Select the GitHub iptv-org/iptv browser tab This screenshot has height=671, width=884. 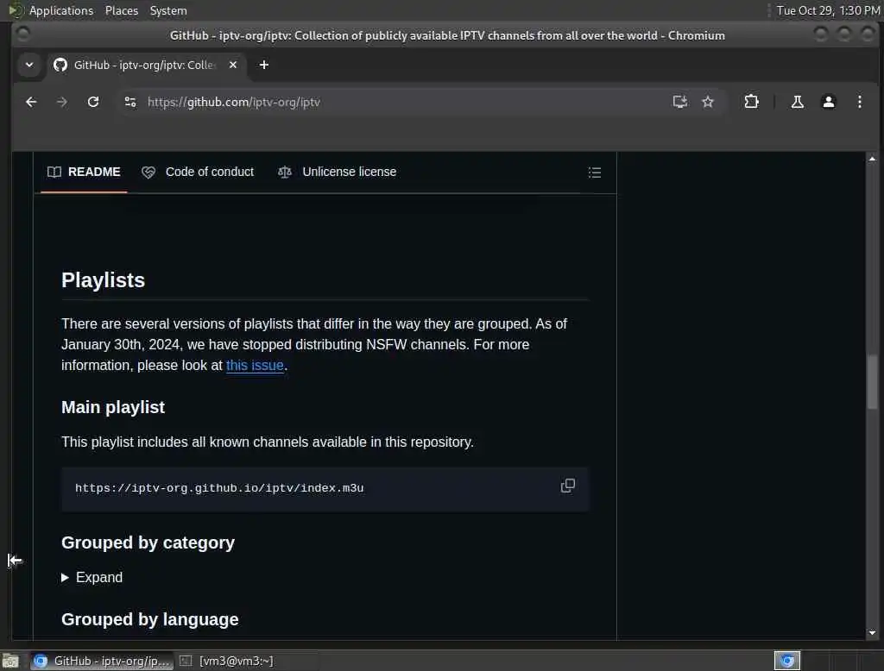(x=145, y=65)
